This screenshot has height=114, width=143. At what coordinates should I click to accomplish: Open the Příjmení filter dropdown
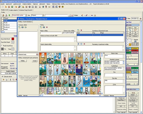click(x=43, y=15)
